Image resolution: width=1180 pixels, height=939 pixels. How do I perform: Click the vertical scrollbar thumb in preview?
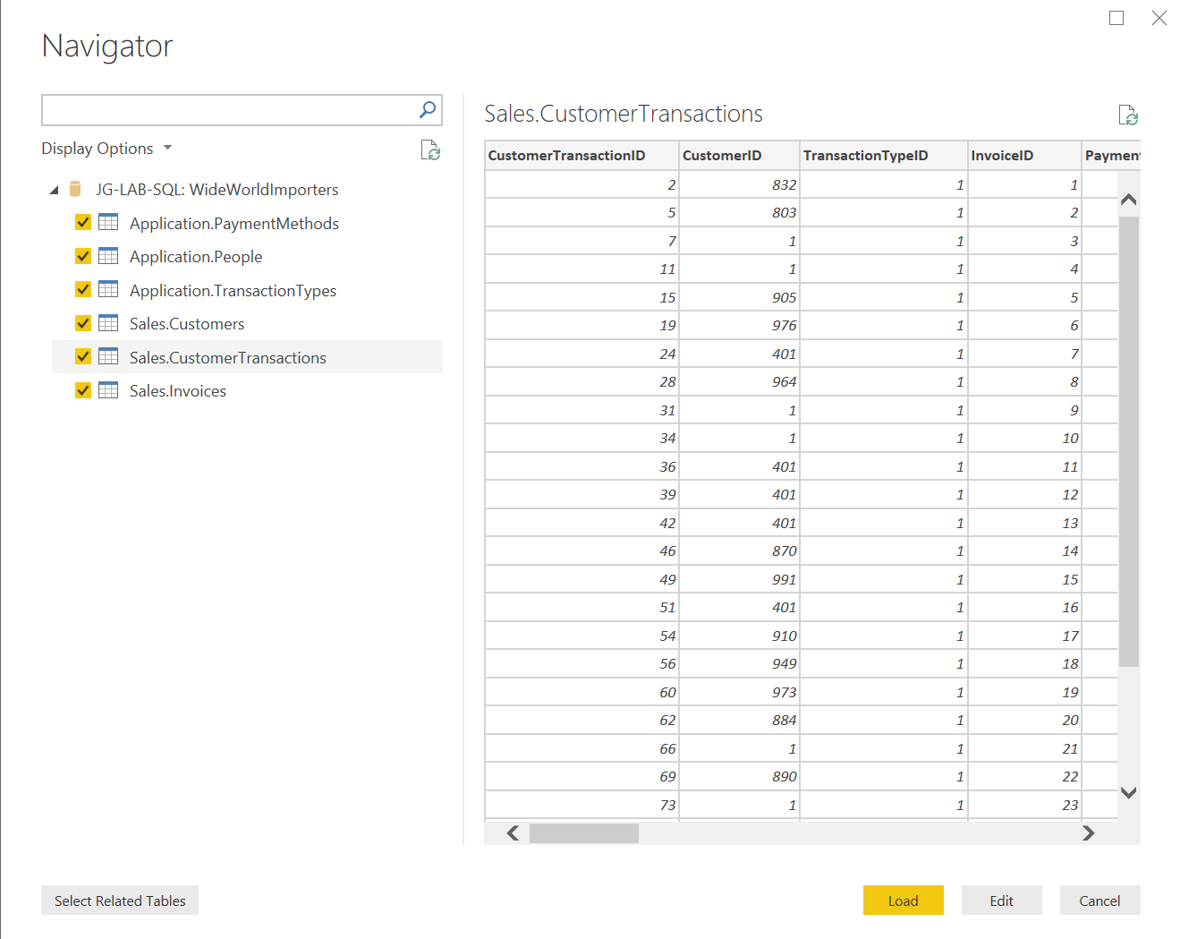[1129, 441]
